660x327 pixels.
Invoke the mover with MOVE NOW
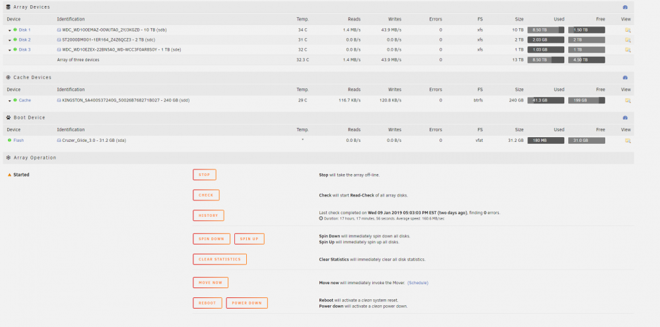(211, 282)
